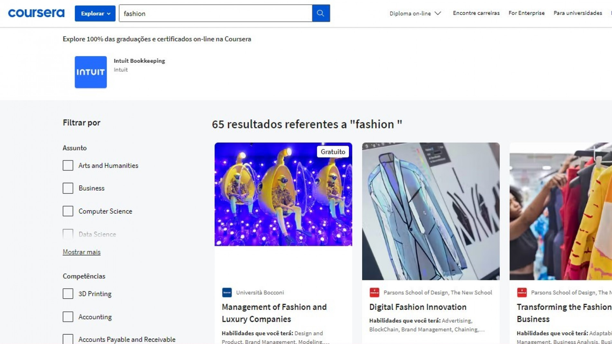The height and width of the screenshot is (344, 612).
Task: Click the Università Bocconi logo icon
Action: [227, 293]
